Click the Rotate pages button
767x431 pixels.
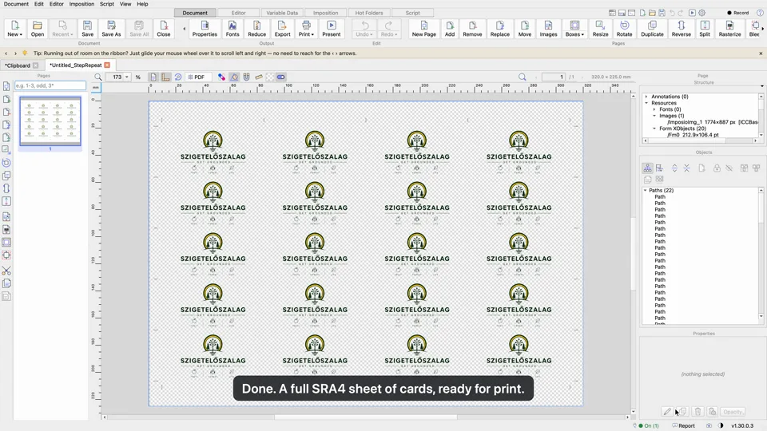(x=624, y=29)
